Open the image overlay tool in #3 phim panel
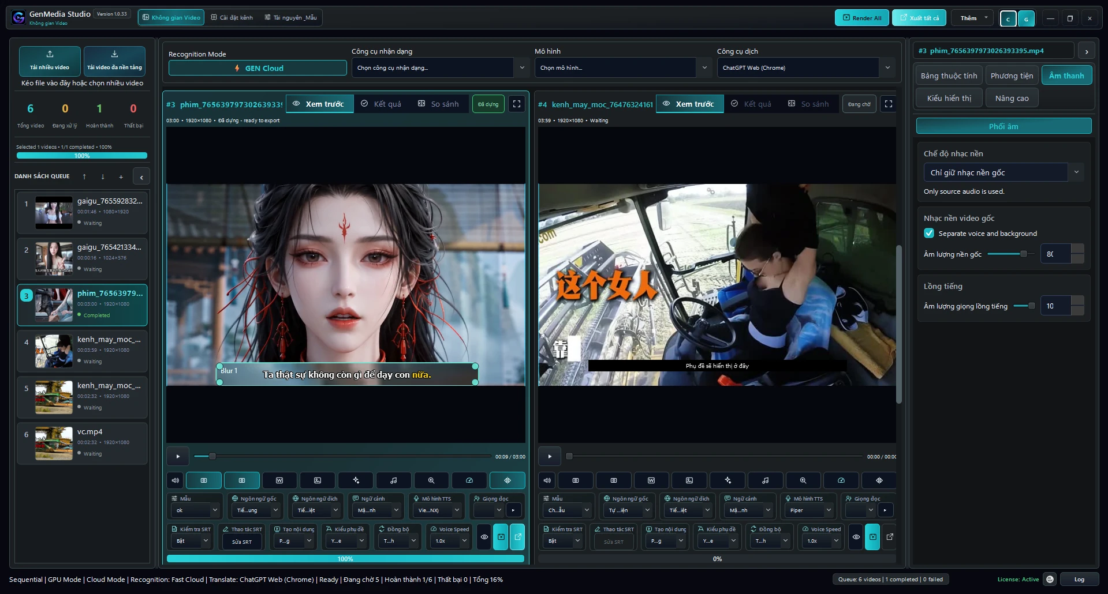Viewport: 1108px width, 594px height. pos(318,480)
